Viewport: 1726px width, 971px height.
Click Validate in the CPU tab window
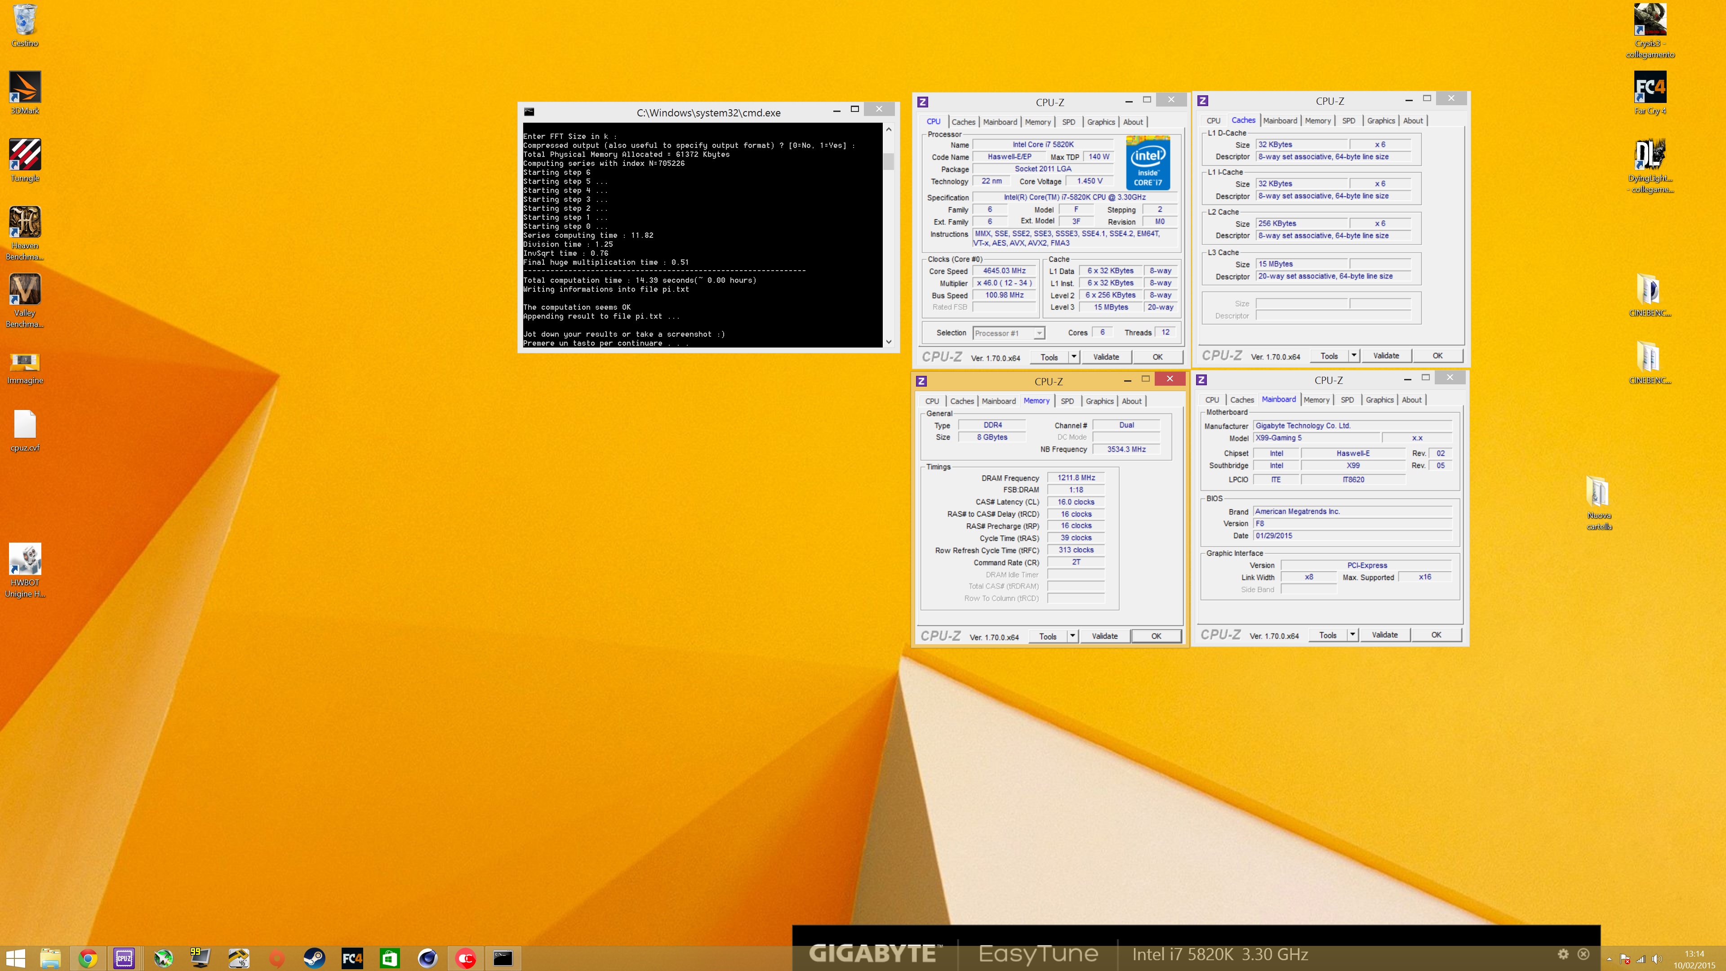coord(1106,356)
